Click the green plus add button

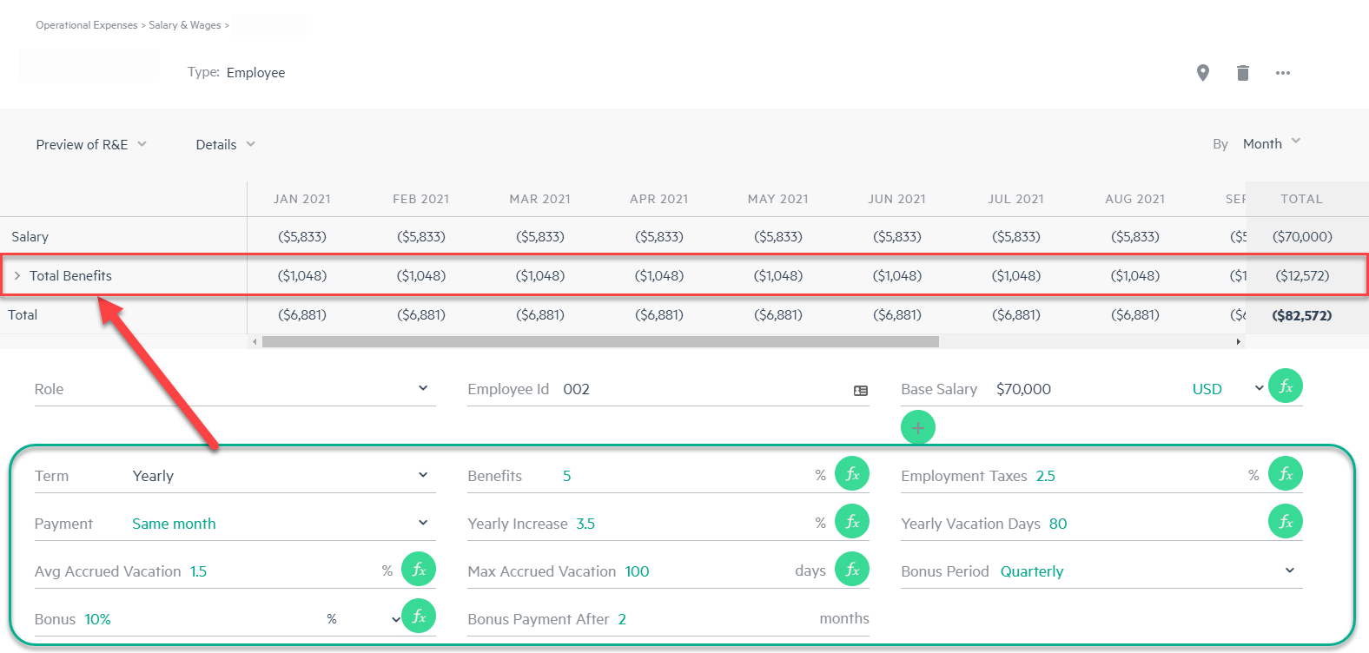[918, 427]
